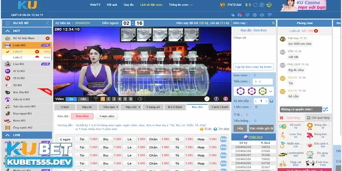Open the mail inbox icon with red dot
342x171 pixels.
(x=240, y=15)
